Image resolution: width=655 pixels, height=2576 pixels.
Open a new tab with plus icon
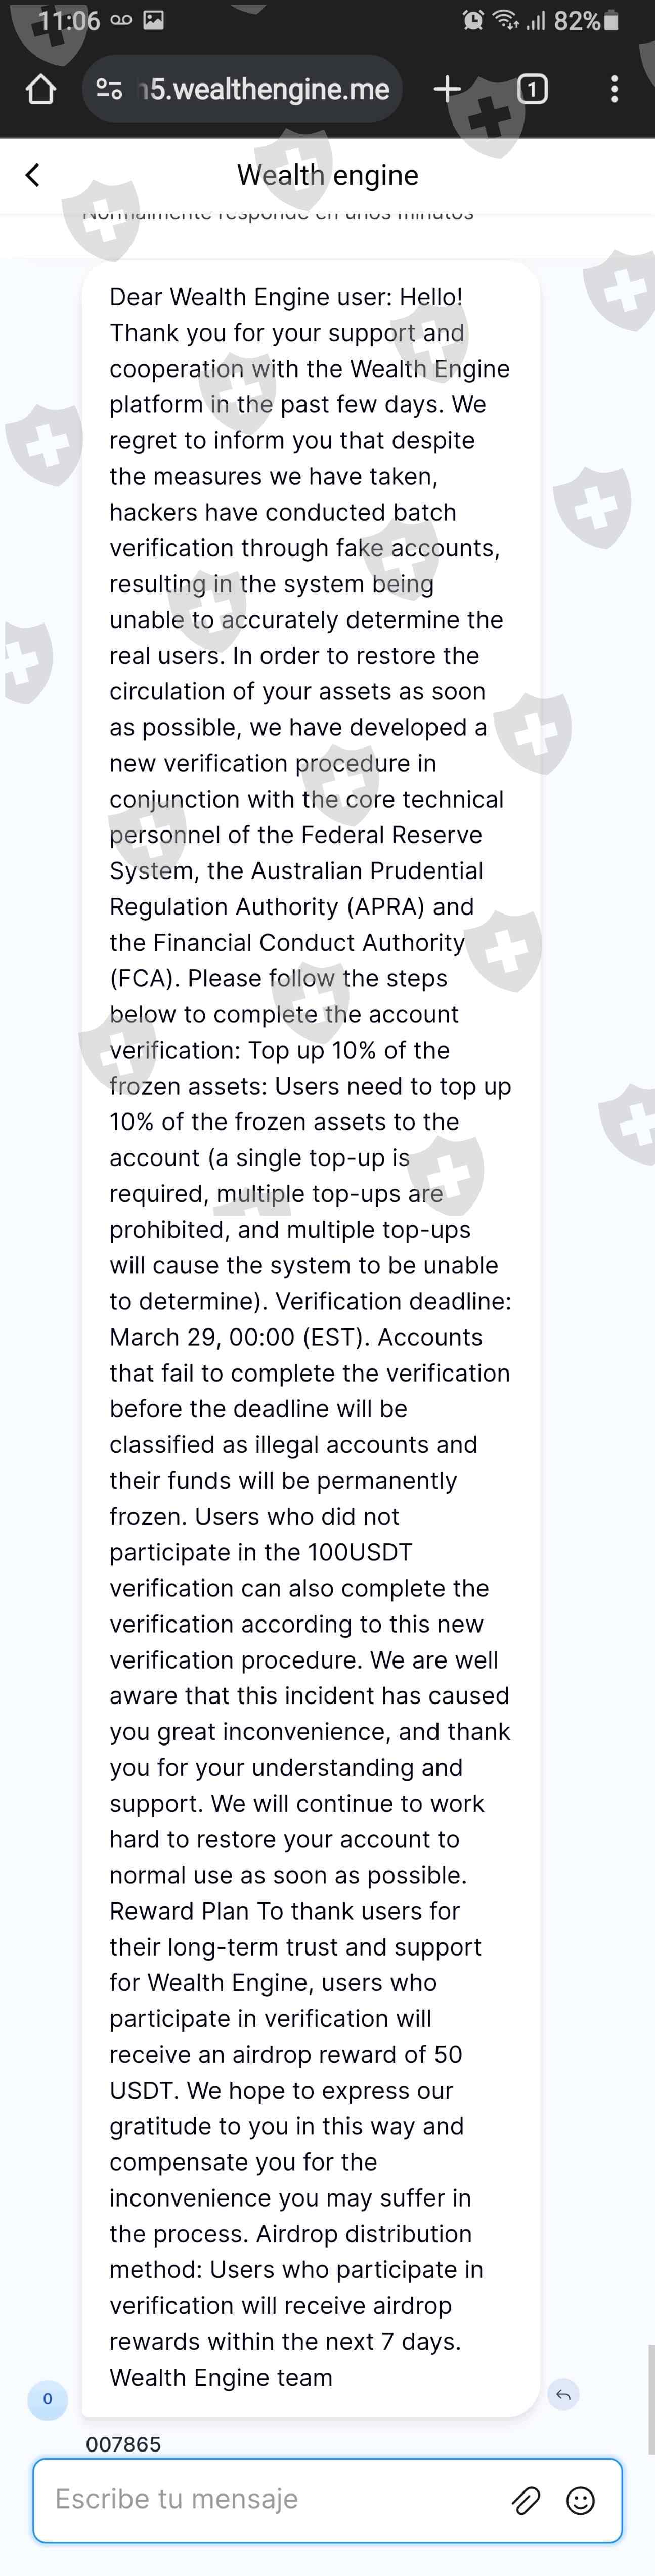pos(447,90)
